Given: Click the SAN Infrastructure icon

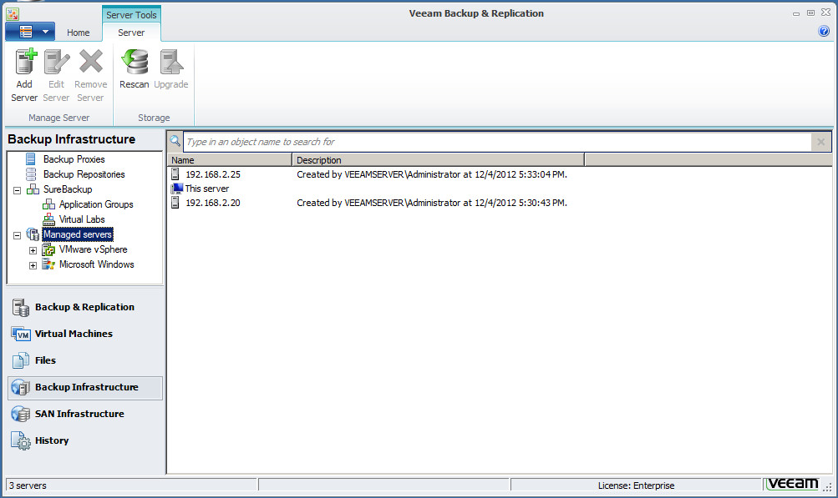Looking at the screenshot, I should 21,415.
